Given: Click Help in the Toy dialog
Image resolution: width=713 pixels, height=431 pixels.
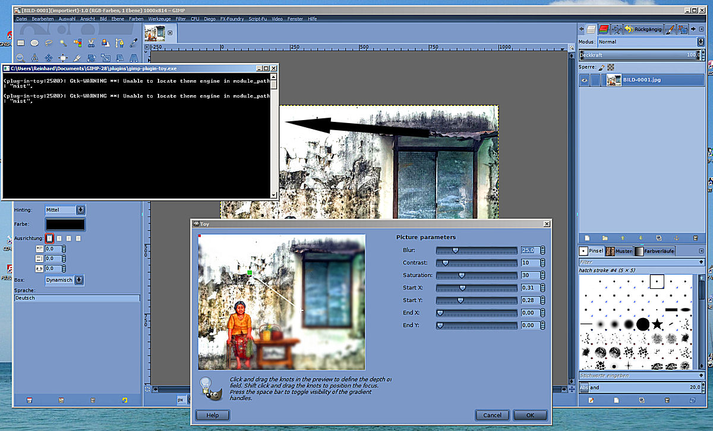Looking at the screenshot, I should coord(212,415).
